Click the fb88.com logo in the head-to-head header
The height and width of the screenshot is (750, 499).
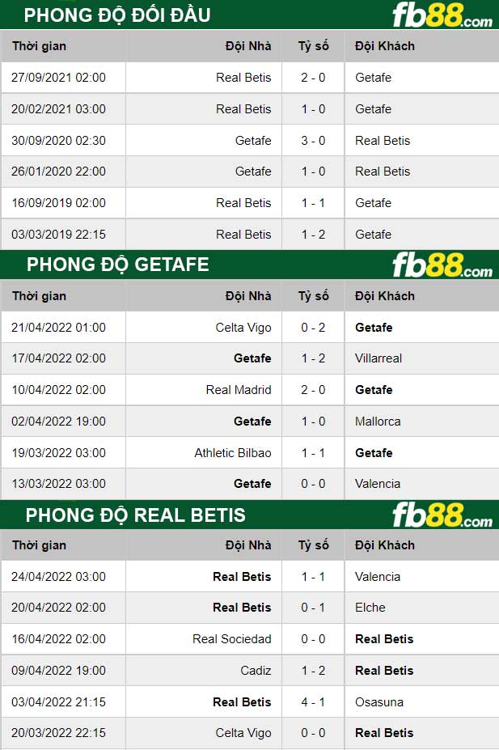point(442,15)
